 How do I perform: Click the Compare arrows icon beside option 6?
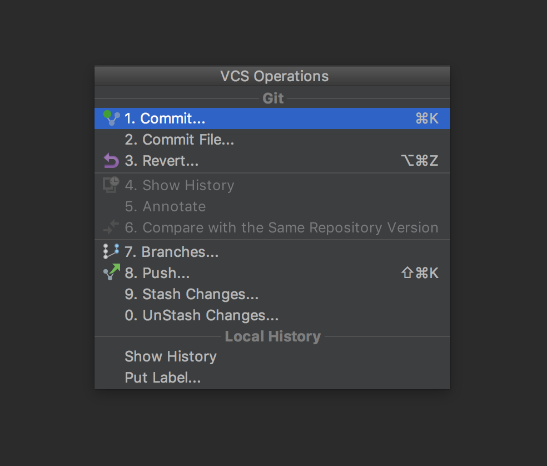click(111, 227)
